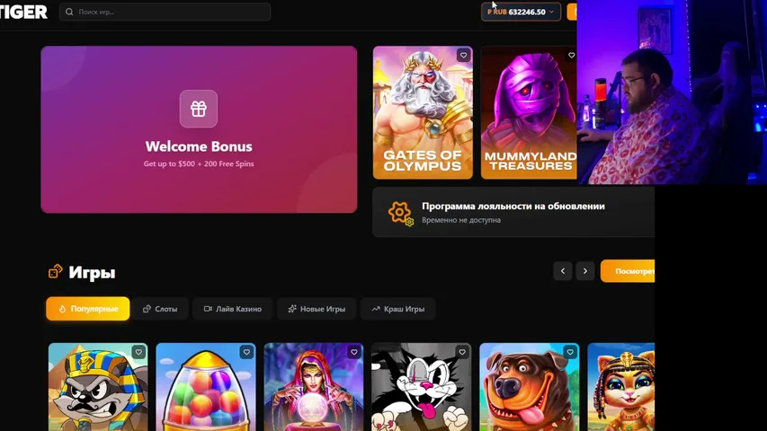Click the dice icon beside Игры
Viewport: 767px width, 431px height.
click(x=55, y=271)
